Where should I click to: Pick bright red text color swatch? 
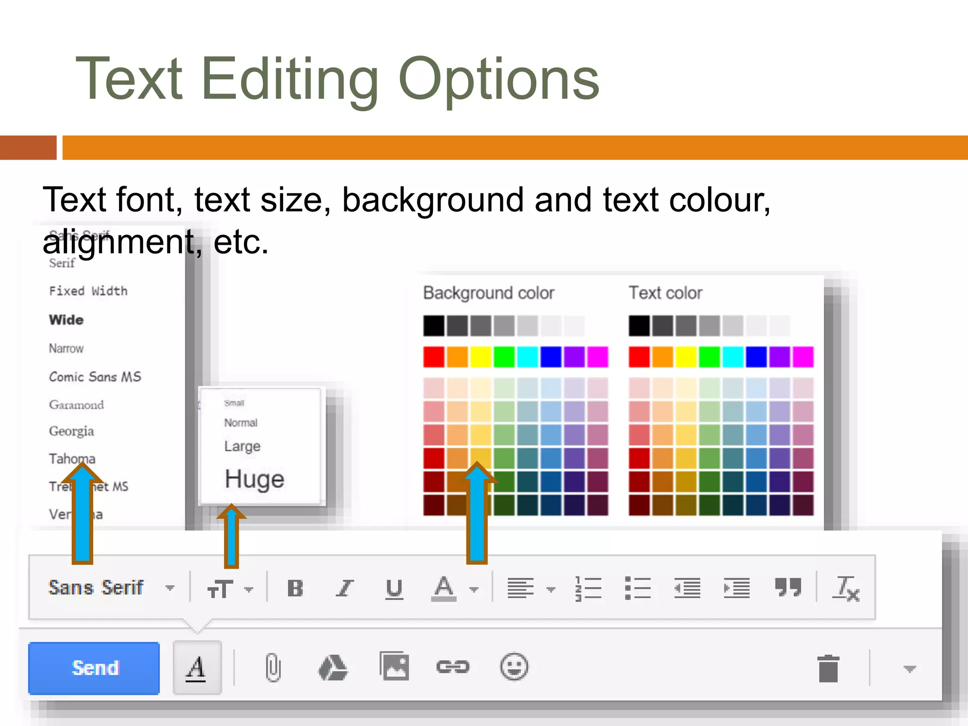point(639,357)
